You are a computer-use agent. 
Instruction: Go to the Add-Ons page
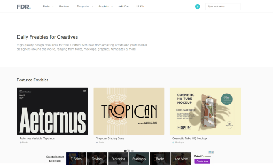(124, 7)
